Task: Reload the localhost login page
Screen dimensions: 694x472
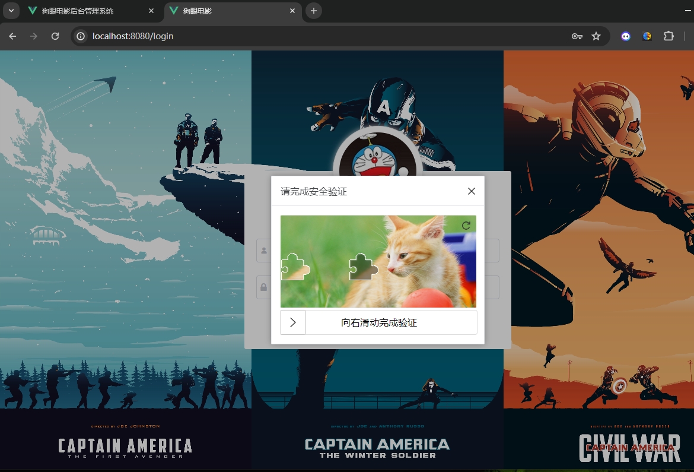Action: pyautogui.click(x=55, y=36)
